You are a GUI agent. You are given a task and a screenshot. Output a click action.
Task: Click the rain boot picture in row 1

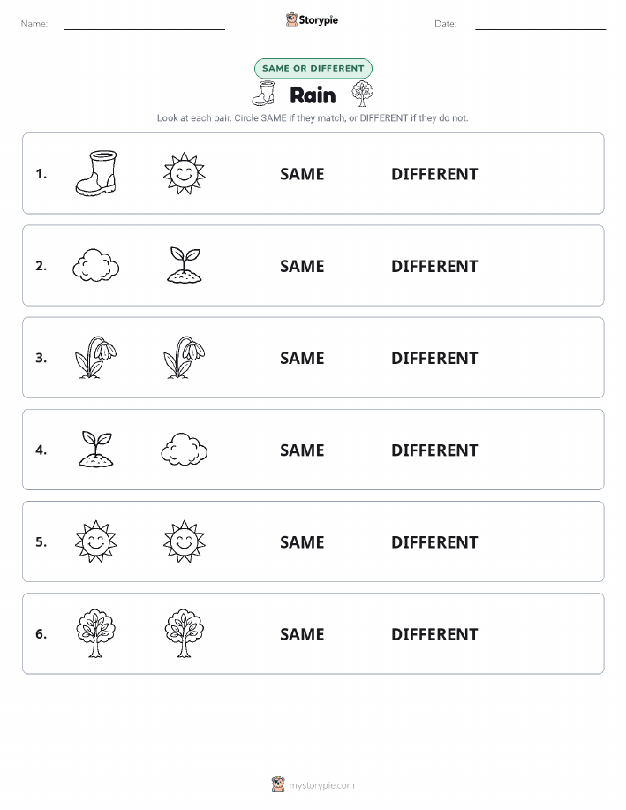coord(96,173)
